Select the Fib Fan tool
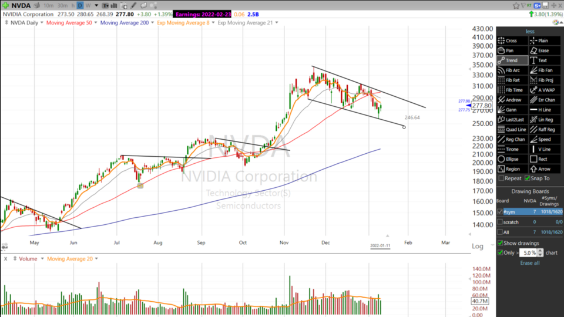This screenshot has width=564, height=317. pyautogui.click(x=545, y=70)
